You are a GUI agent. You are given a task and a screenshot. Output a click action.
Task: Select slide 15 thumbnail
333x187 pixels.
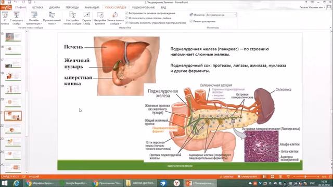click(13, 37)
